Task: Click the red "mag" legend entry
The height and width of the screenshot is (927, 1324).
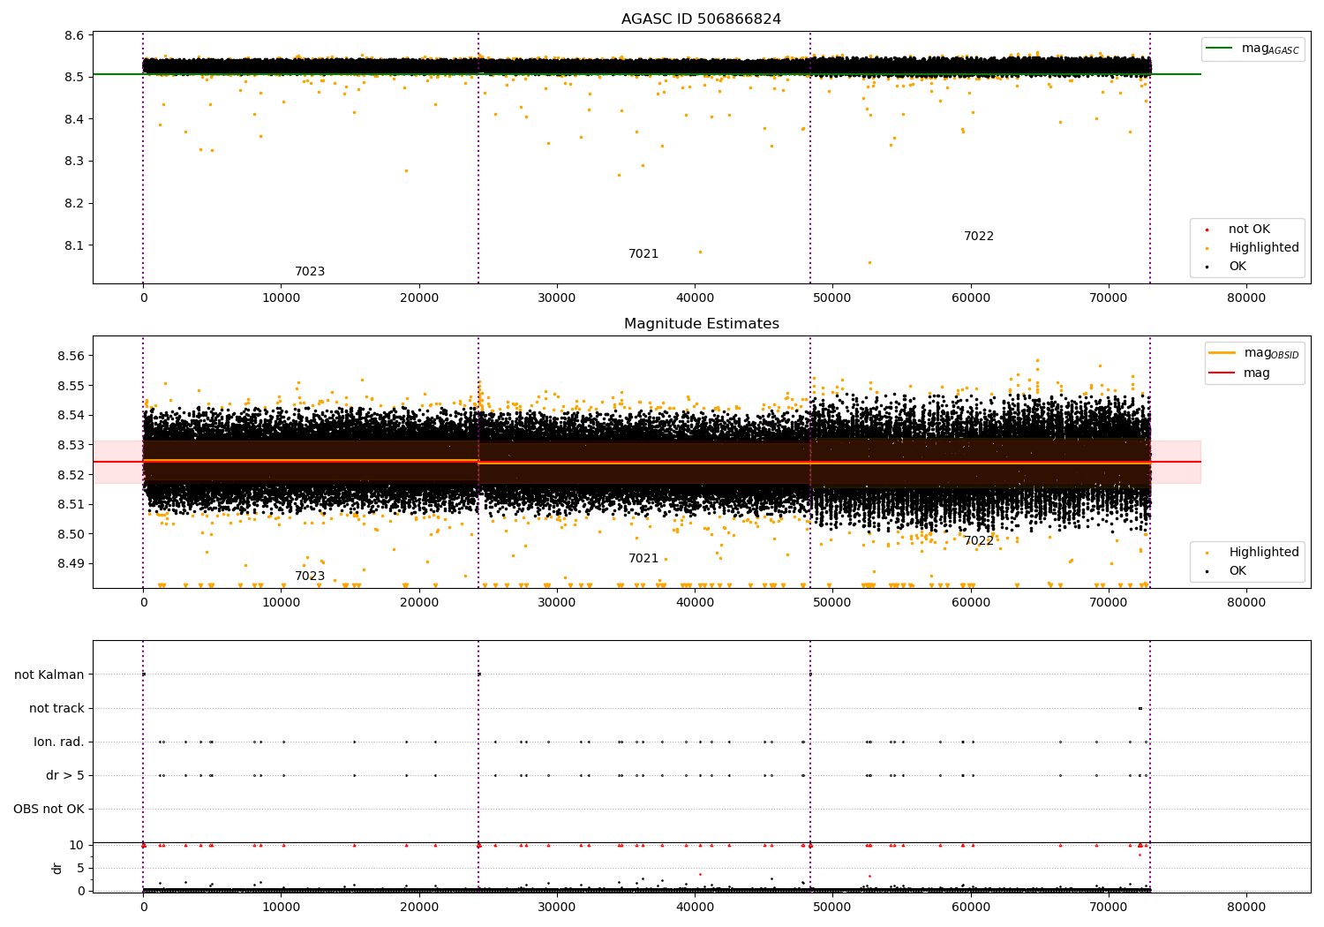Action: coord(1239,373)
